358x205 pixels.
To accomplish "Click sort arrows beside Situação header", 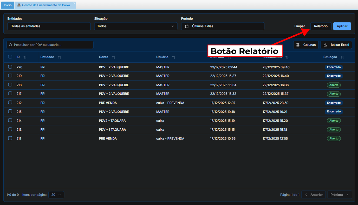I will pyautogui.click(x=342, y=57).
